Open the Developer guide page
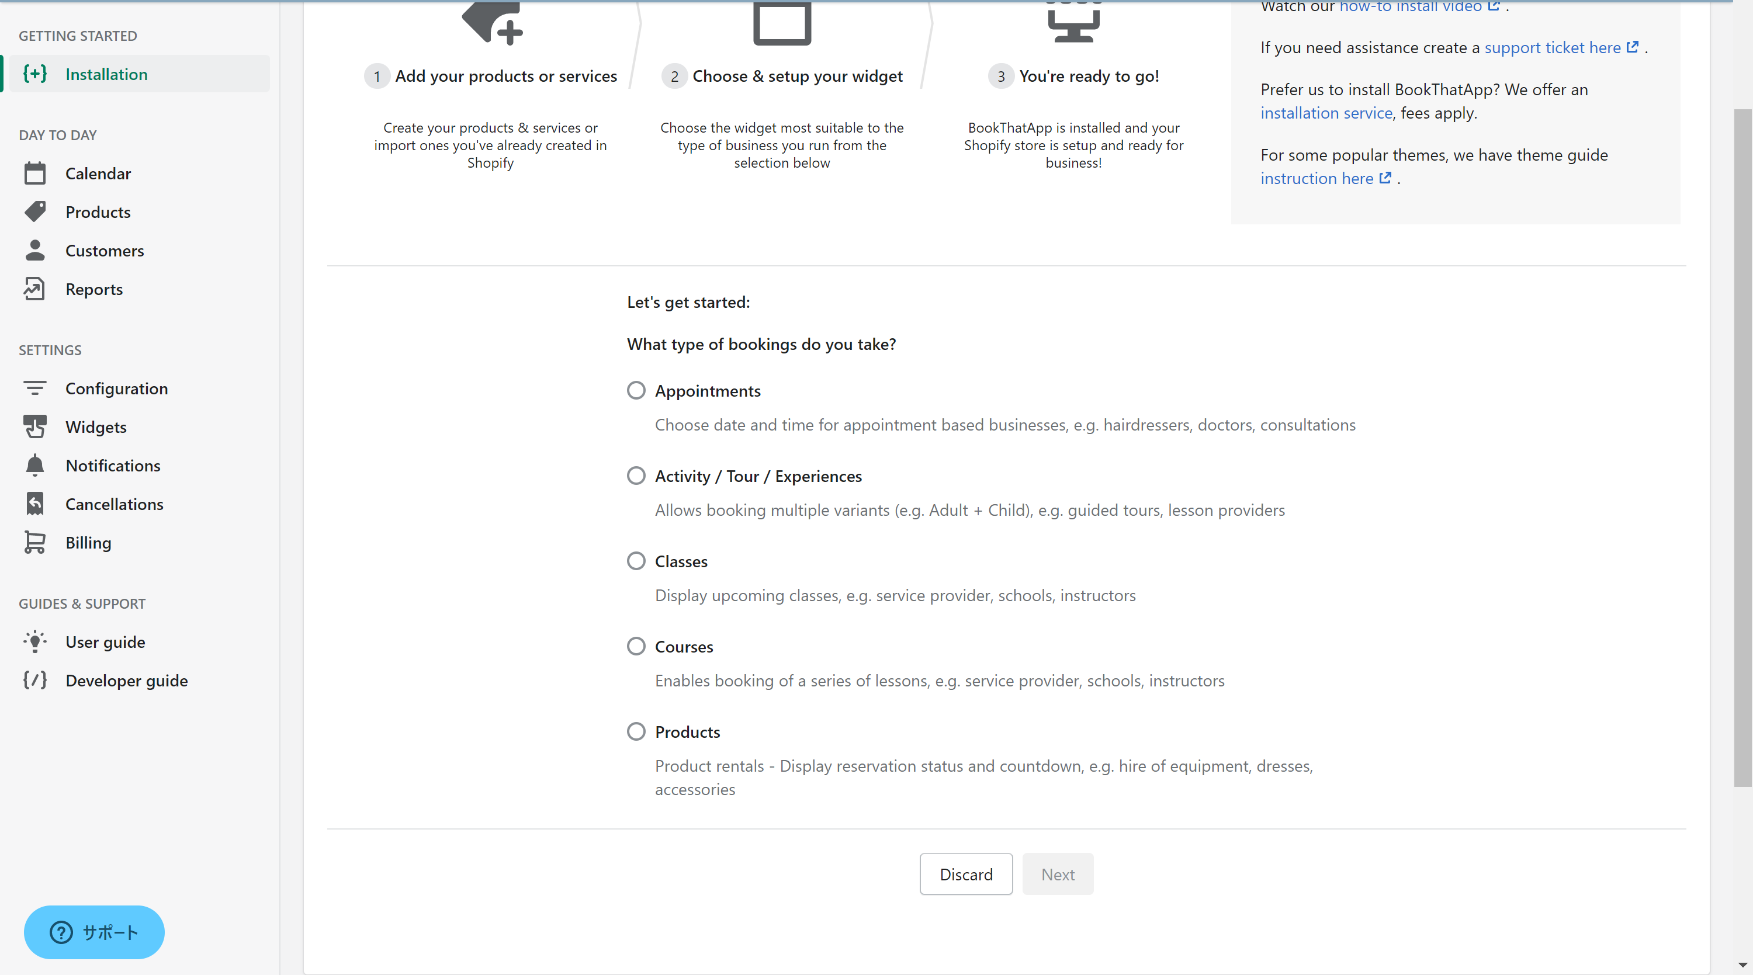This screenshot has width=1753, height=975. [x=127, y=681]
